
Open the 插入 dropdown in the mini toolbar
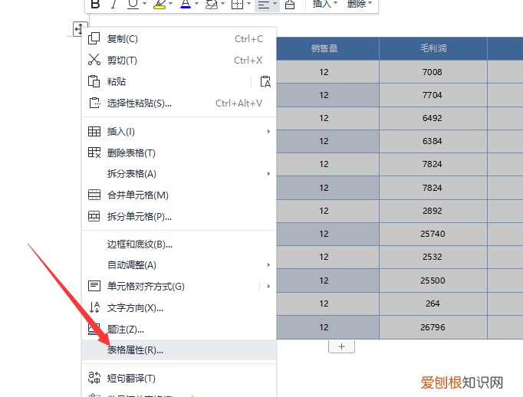click(x=325, y=4)
